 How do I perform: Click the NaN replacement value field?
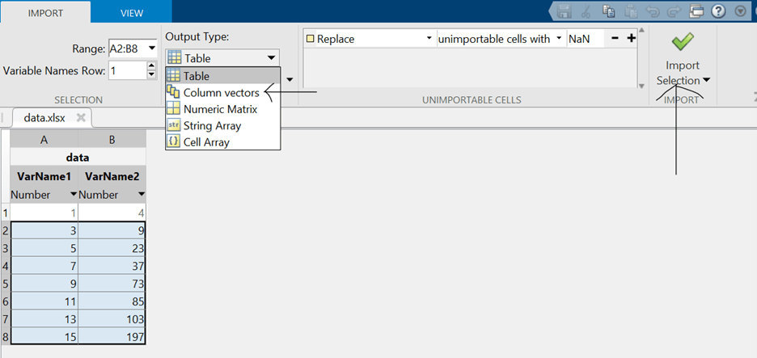click(x=584, y=39)
